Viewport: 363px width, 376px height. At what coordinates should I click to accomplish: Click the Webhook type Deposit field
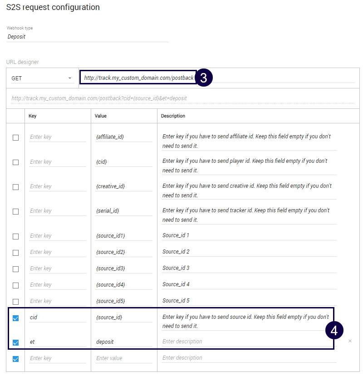pos(87,37)
